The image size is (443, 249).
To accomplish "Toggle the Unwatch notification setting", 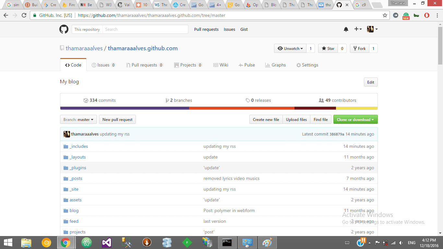I will coord(290,48).
